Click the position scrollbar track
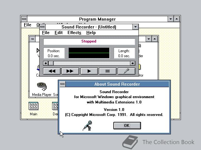This screenshot has width=201, height=150. 92,63
